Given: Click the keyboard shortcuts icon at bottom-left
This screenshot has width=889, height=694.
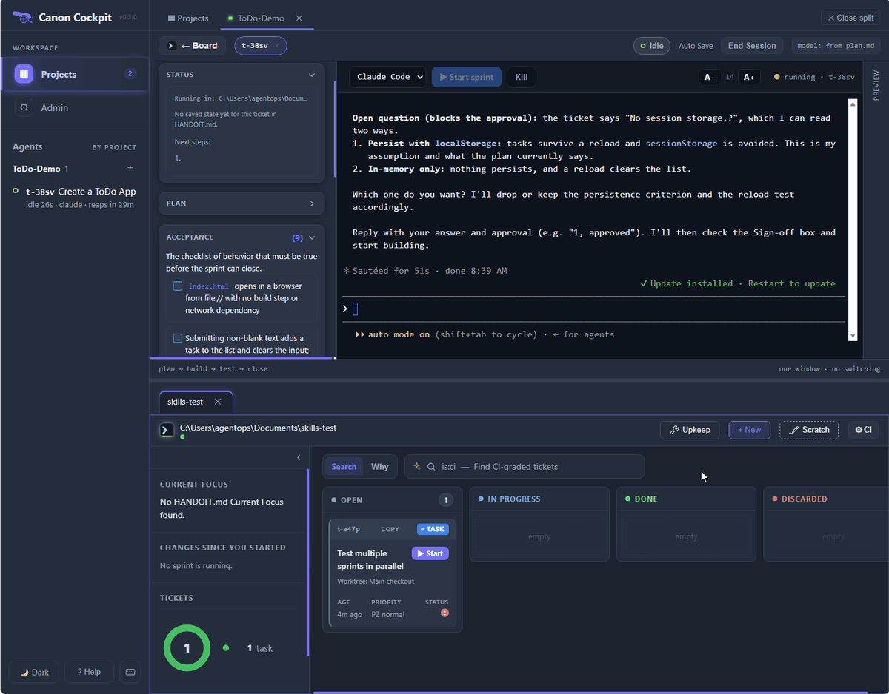Looking at the screenshot, I should [x=131, y=672].
